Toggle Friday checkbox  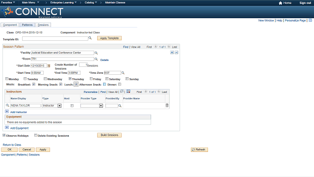[91, 79]
